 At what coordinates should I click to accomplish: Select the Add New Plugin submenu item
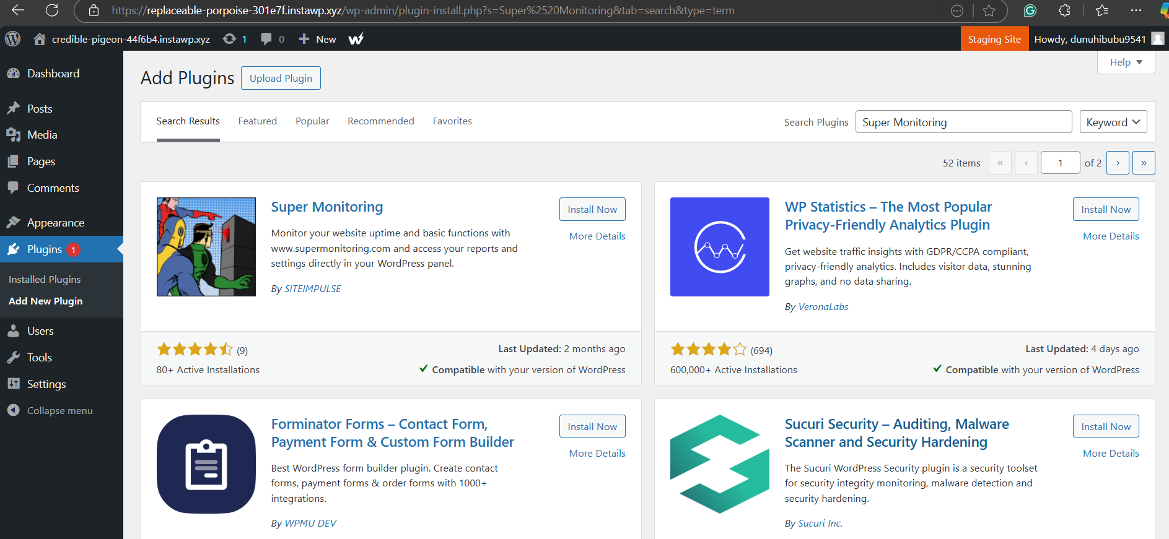[46, 301]
